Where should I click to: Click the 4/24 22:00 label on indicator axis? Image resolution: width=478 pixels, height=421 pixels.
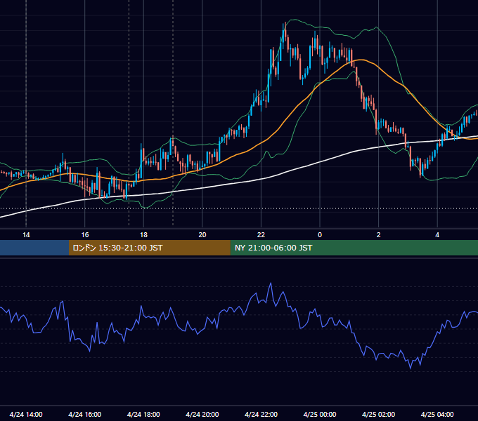tap(261, 414)
